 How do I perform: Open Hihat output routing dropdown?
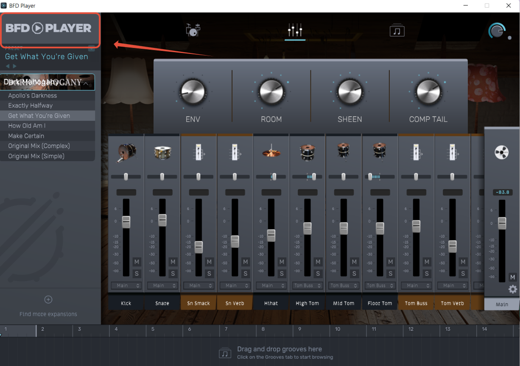[271, 286]
